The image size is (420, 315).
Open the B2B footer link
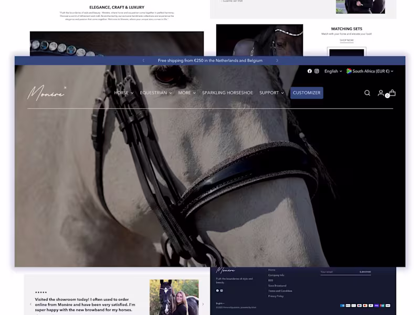pos(270,280)
